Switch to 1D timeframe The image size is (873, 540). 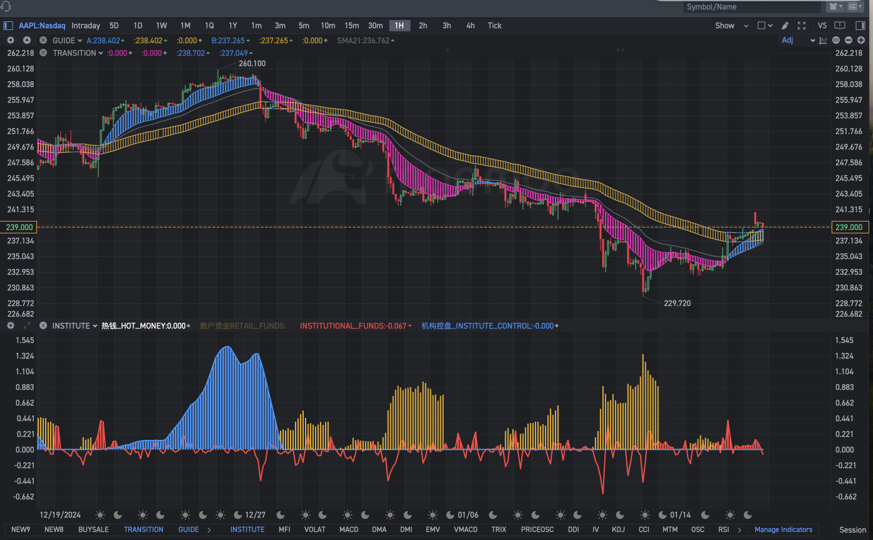tap(138, 26)
